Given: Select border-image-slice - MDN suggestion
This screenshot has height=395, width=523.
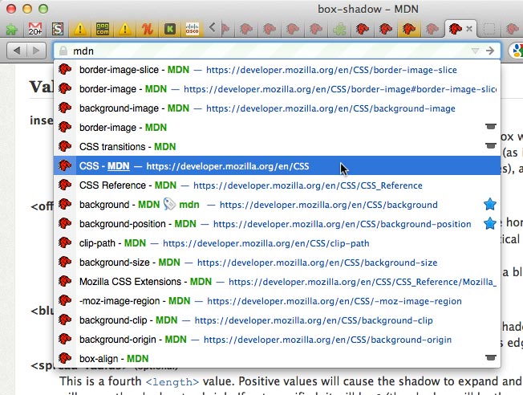Looking at the screenshot, I should 278,70.
